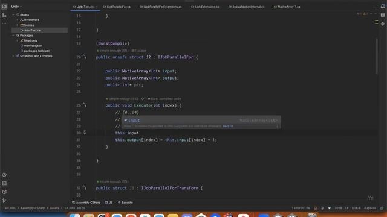Open the Unity solution view dropdown
Image resolution: width=387 pixels, height=217 pixels.
tap(16, 7)
